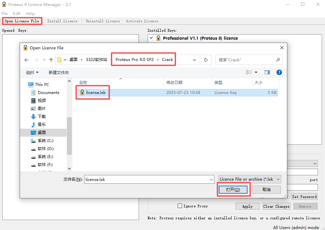Go back in the file dialog
Viewport: 325px width, 230px height.
point(26,60)
